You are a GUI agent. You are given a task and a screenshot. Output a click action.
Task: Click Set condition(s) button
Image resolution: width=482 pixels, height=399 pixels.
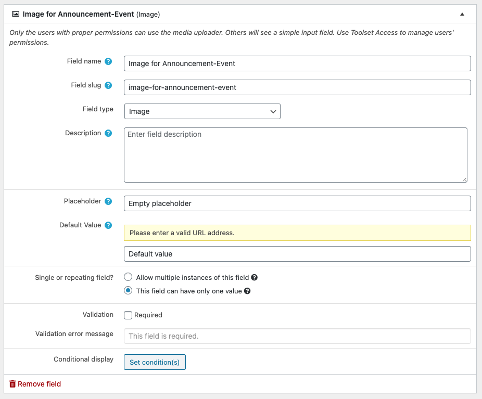155,362
